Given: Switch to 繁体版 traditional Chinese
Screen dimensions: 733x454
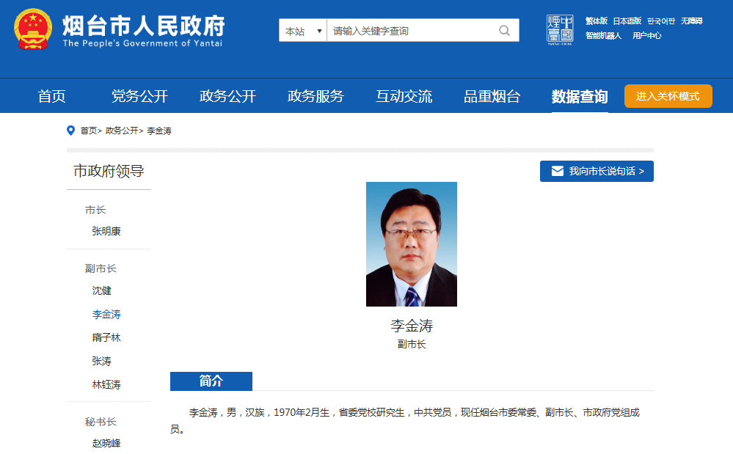Looking at the screenshot, I should click(596, 21).
